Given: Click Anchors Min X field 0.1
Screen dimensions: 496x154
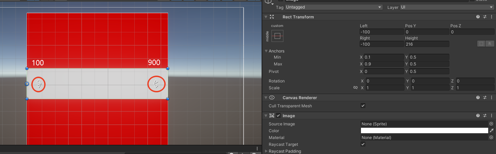Looking at the screenshot, I should [384, 57].
